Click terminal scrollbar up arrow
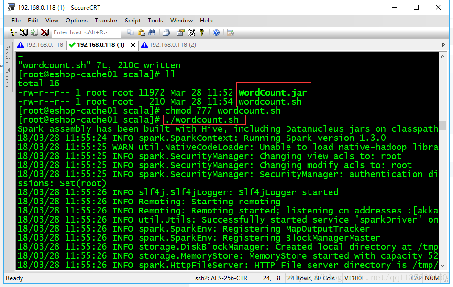 click(442, 57)
